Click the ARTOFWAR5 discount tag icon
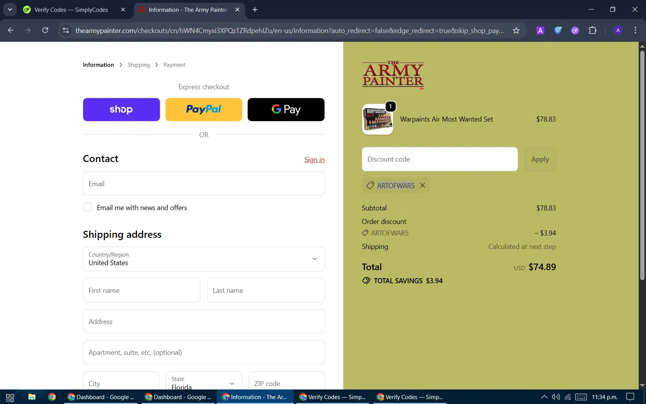Image resolution: width=646 pixels, height=404 pixels. (370, 185)
